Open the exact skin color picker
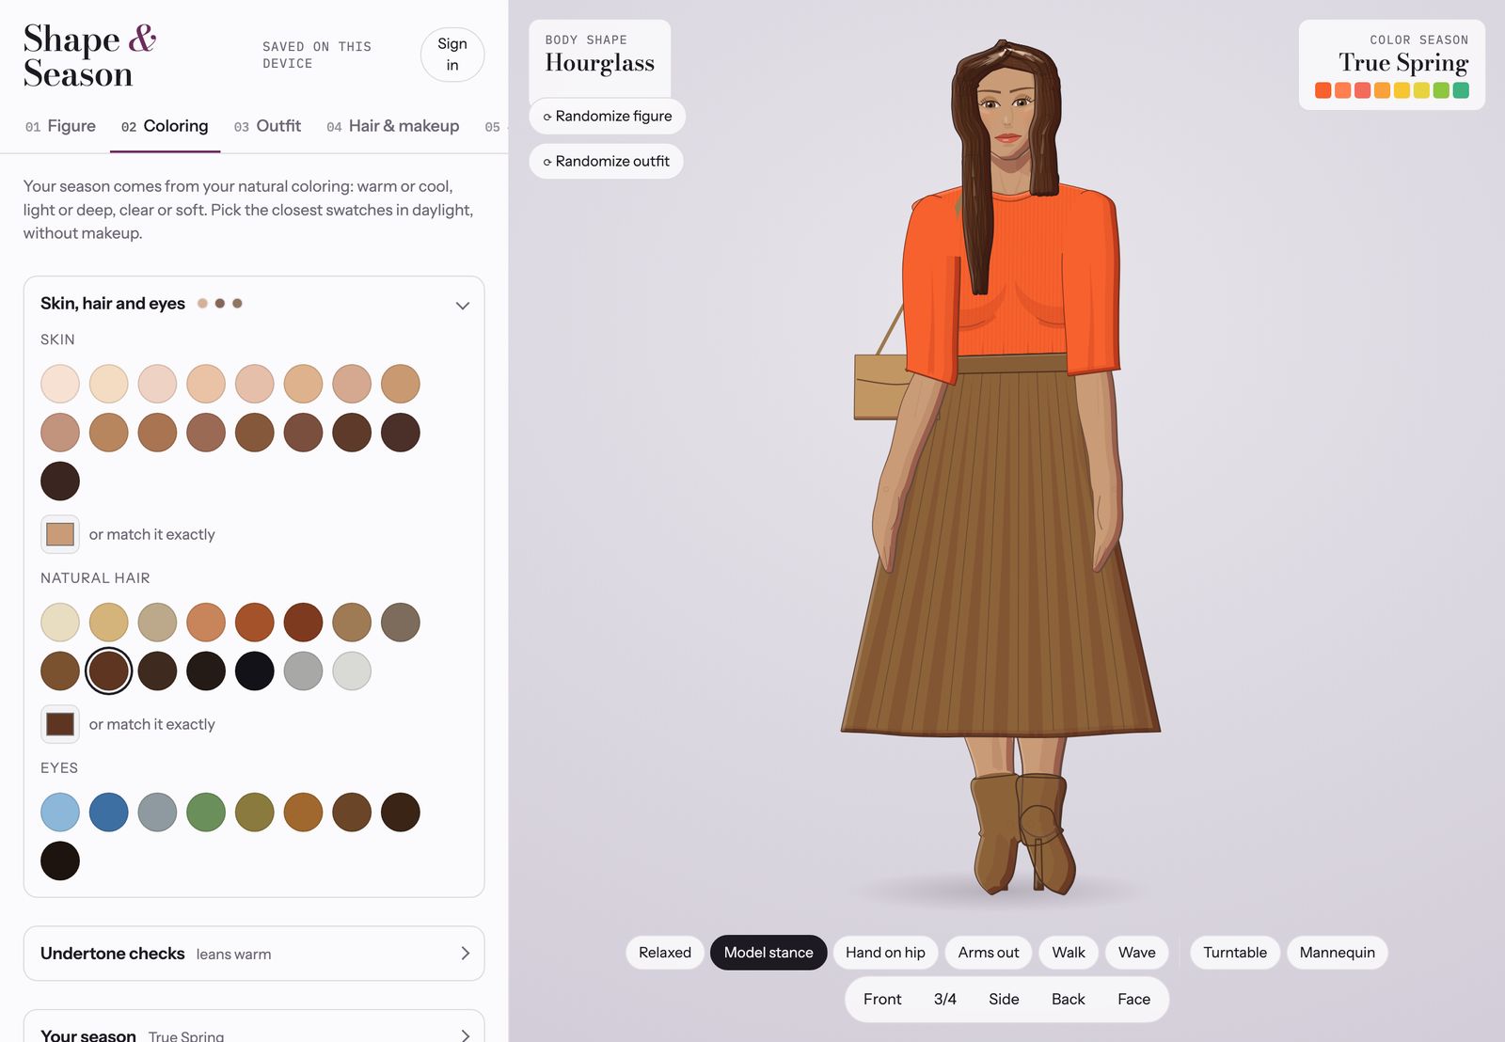The height and width of the screenshot is (1042, 1505). pyautogui.click(x=60, y=534)
